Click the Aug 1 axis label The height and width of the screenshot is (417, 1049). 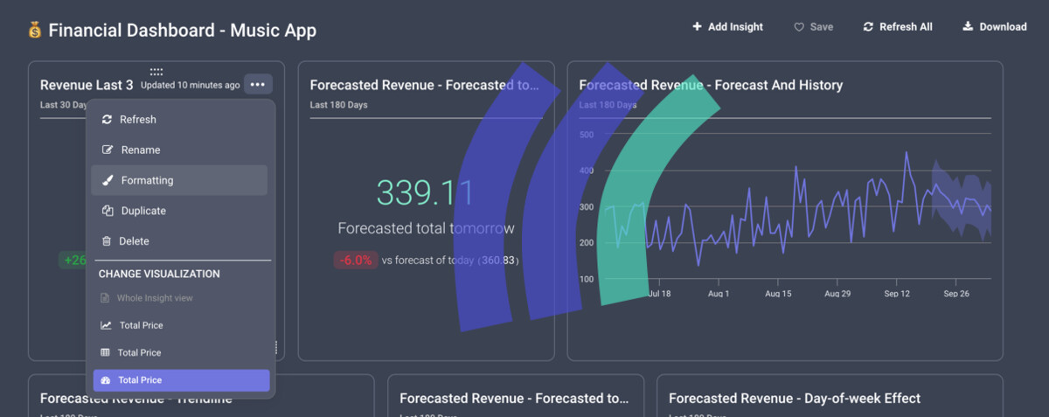coord(718,294)
